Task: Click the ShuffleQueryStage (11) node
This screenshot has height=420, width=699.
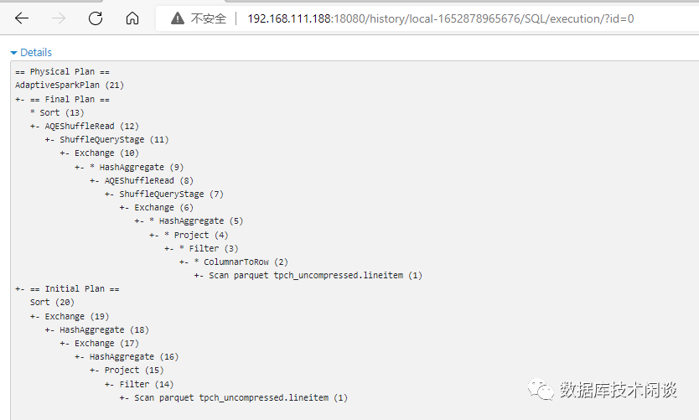Action: point(114,139)
